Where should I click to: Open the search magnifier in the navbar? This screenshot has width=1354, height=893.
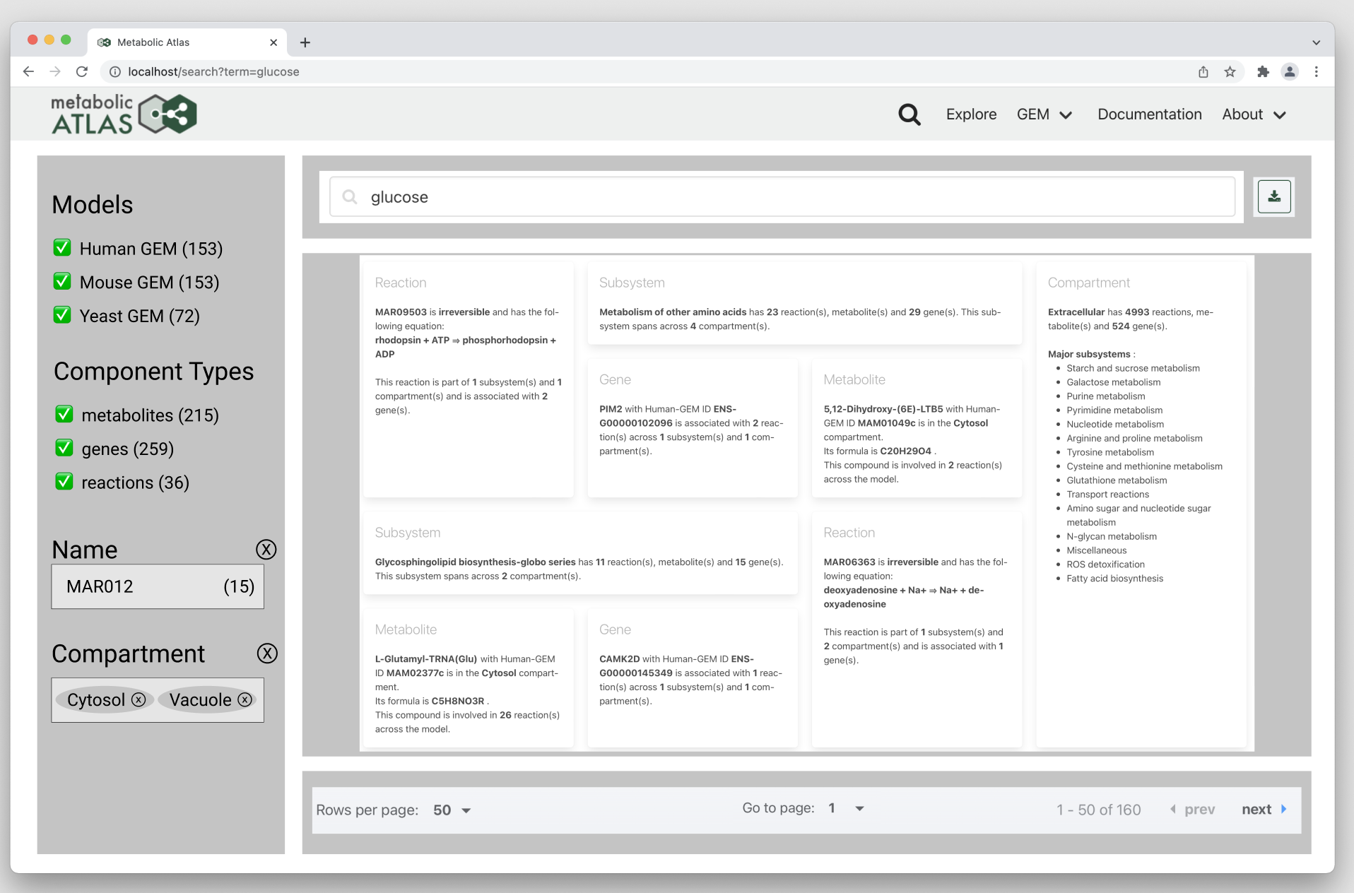click(909, 114)
